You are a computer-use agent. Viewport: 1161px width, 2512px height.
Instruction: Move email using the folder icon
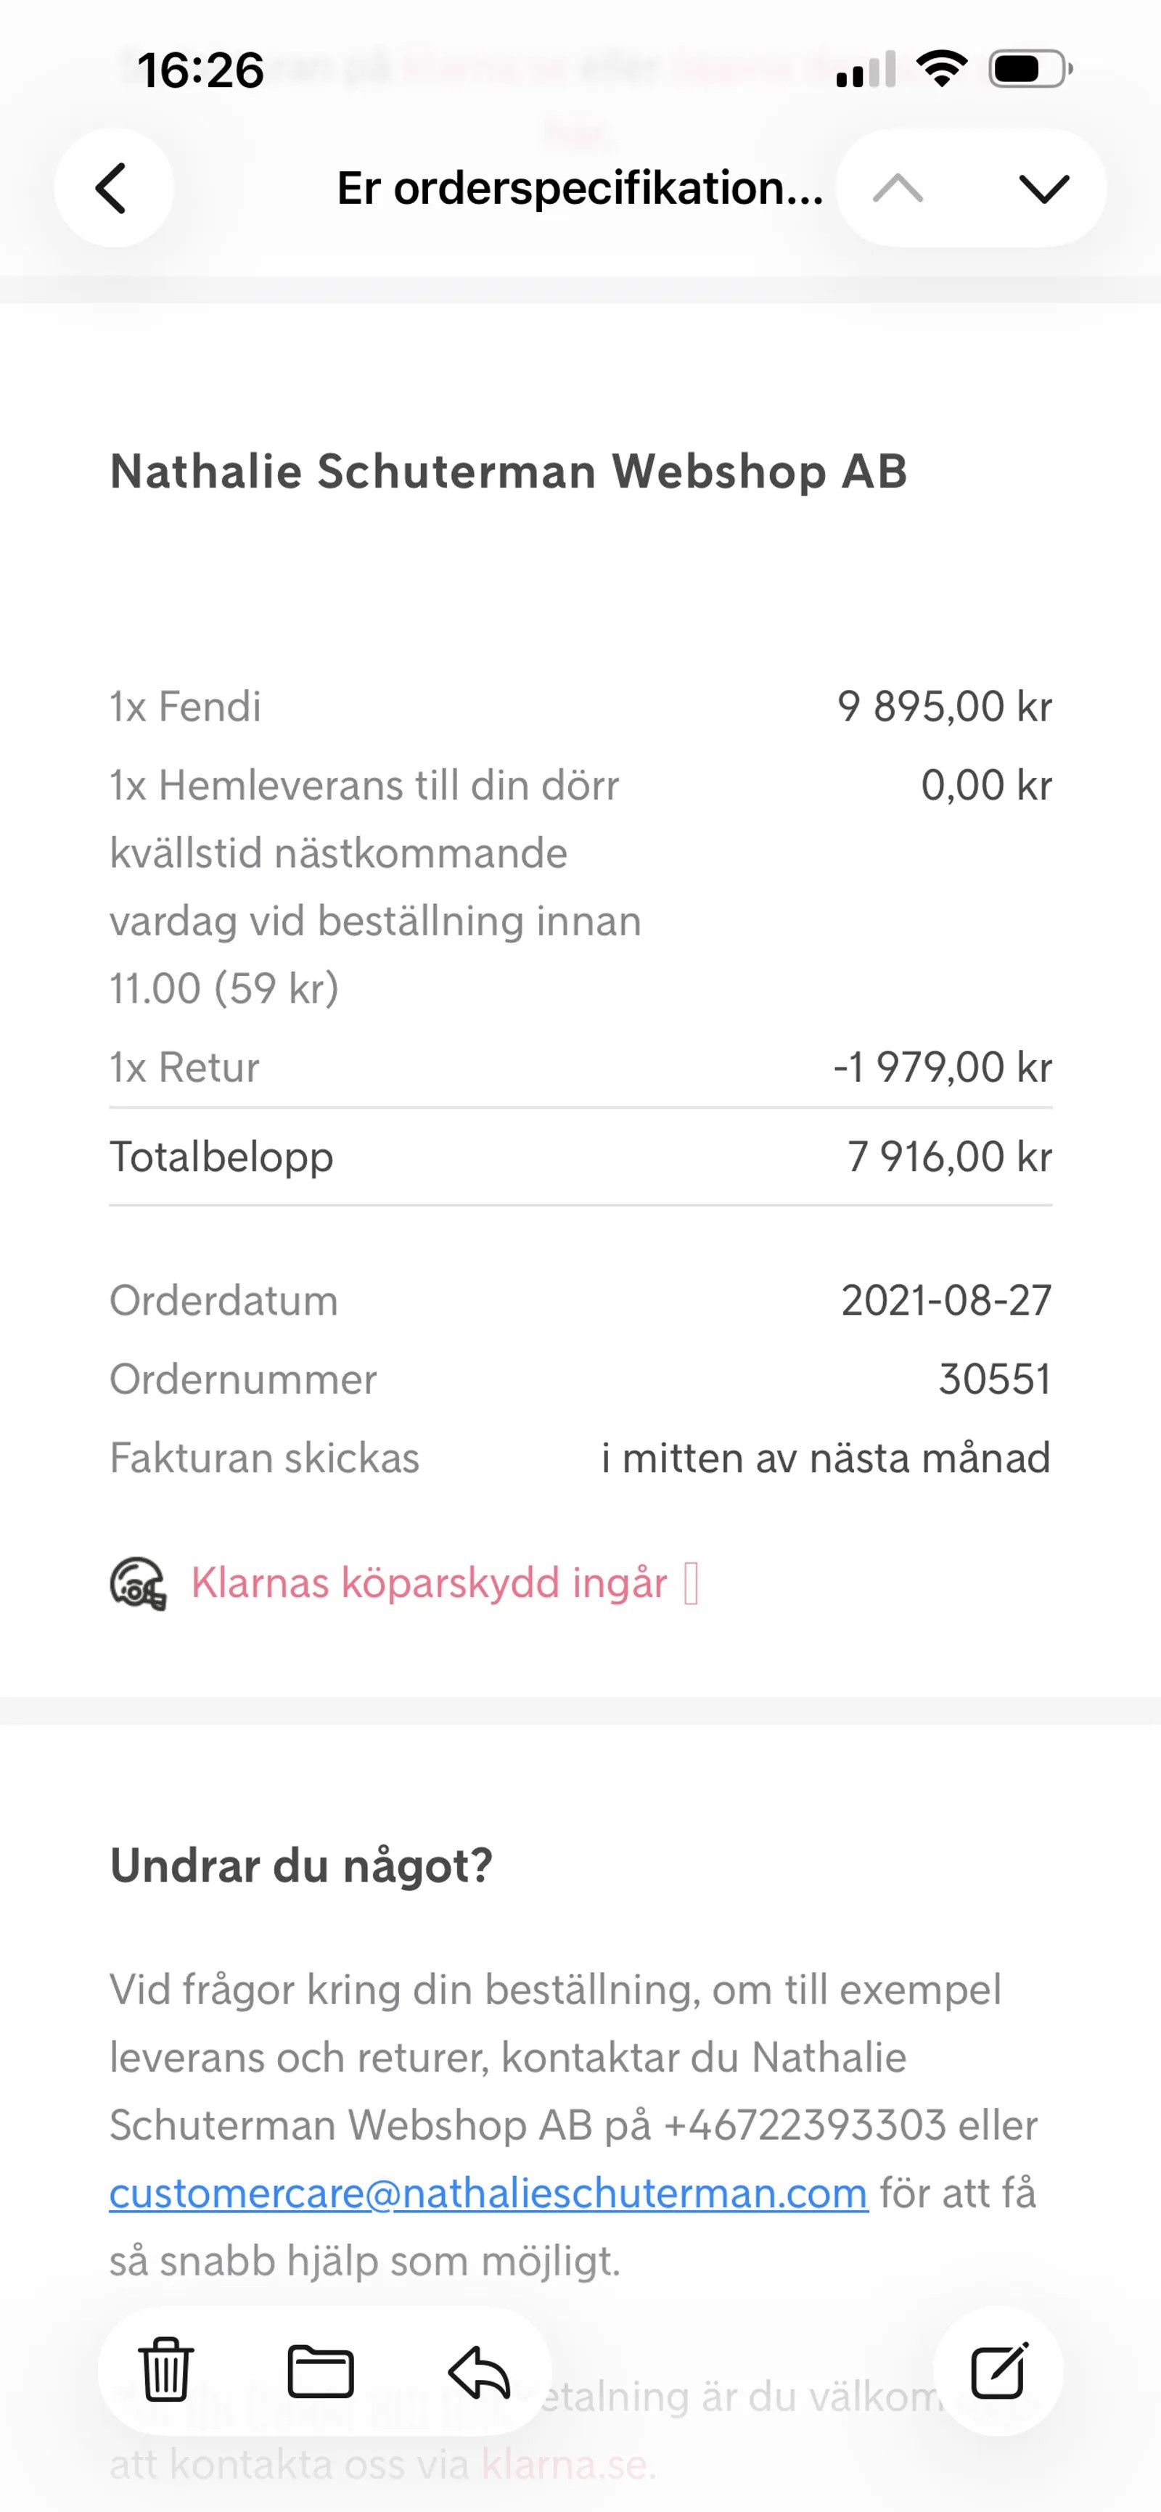(x=321, y=2371)
